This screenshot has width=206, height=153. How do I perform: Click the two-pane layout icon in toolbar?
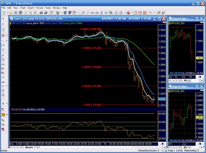click(x=135, y=13)
